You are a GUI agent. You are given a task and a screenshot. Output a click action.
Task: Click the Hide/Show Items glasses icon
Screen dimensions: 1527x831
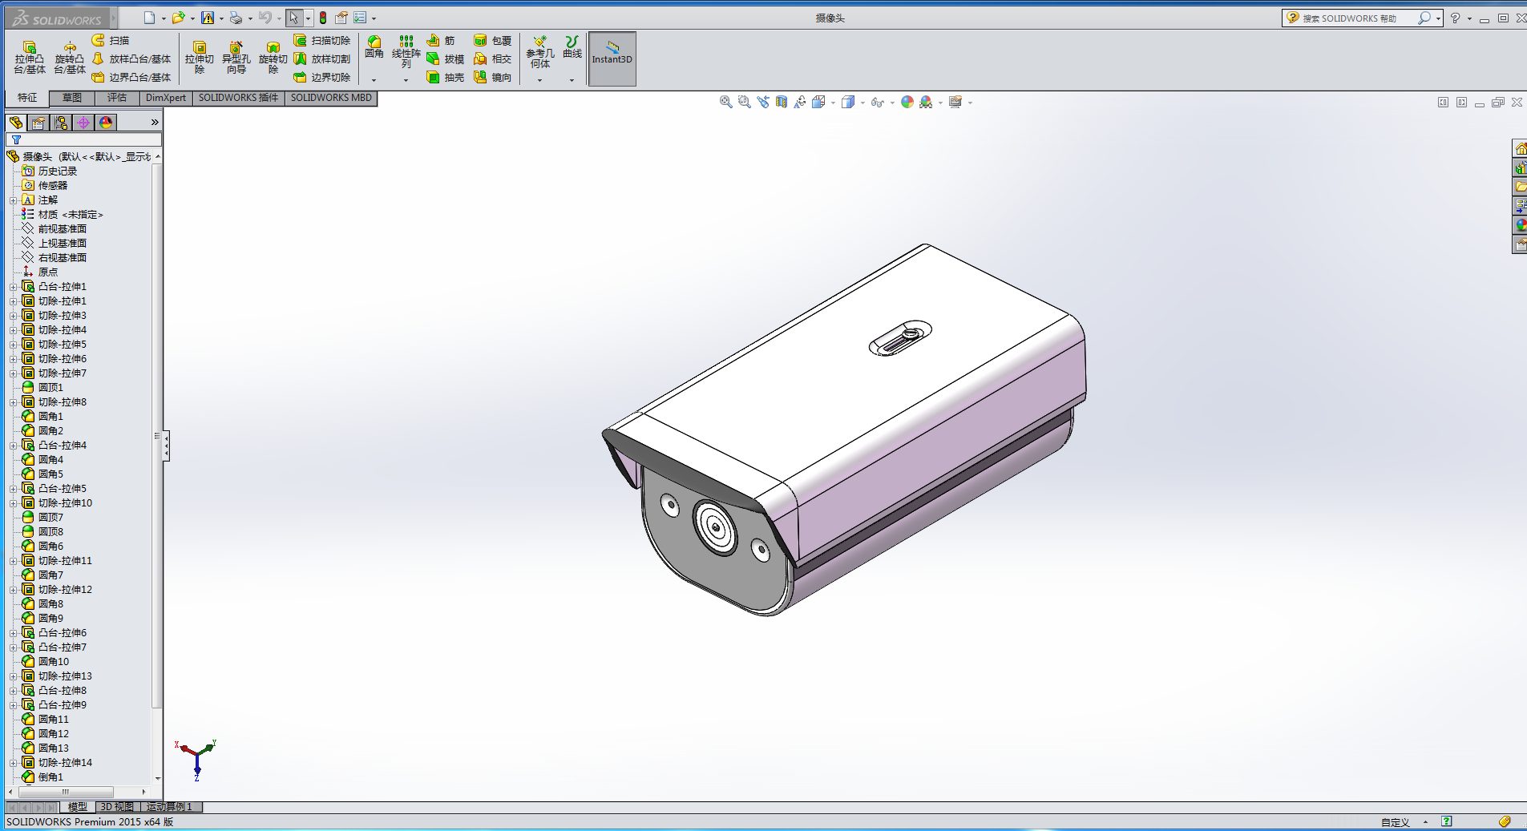click(878, 102)
